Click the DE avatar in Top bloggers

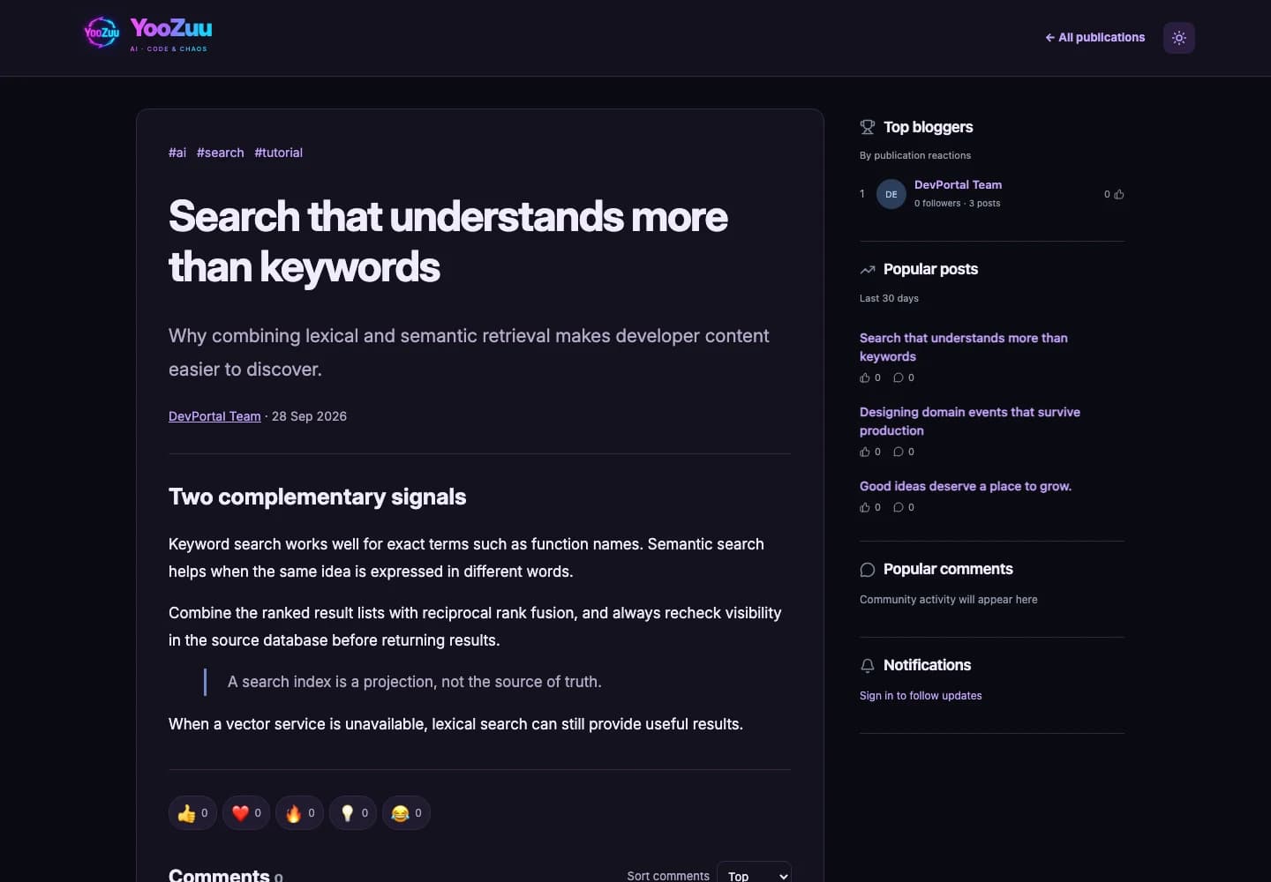(x=891, y=194)
